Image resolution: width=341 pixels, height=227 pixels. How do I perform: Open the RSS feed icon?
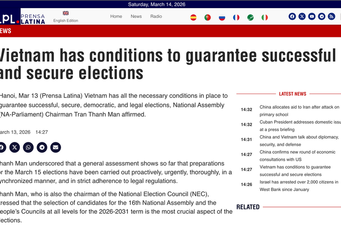(x=331, y=16)
